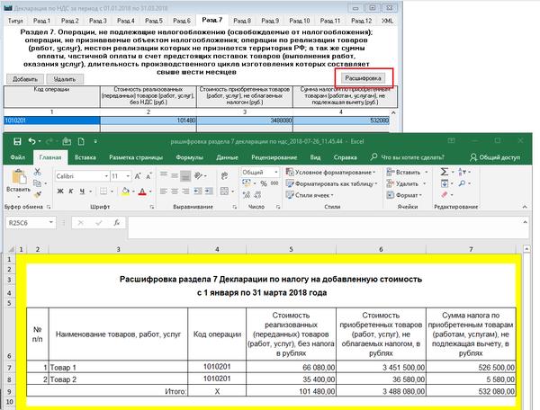Click the Paste clipboard icon
Screen dimensions: 540x410
pos(19,177)
